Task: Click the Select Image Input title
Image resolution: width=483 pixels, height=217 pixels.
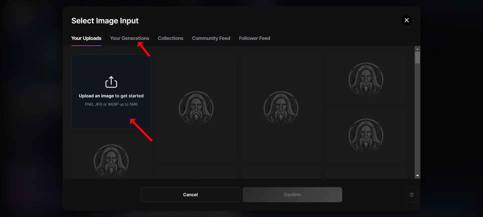Action: coord(105,21)
